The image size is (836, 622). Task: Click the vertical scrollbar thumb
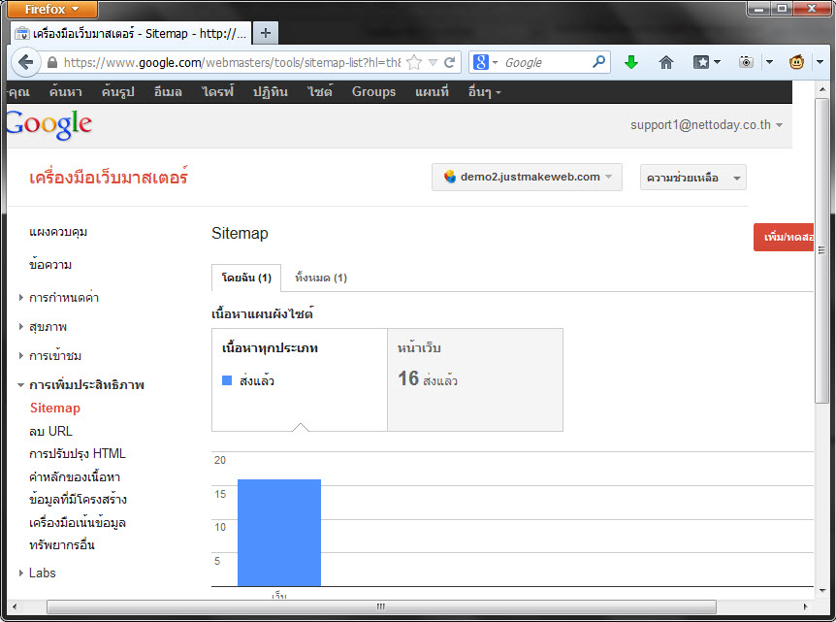pos(821,250)
